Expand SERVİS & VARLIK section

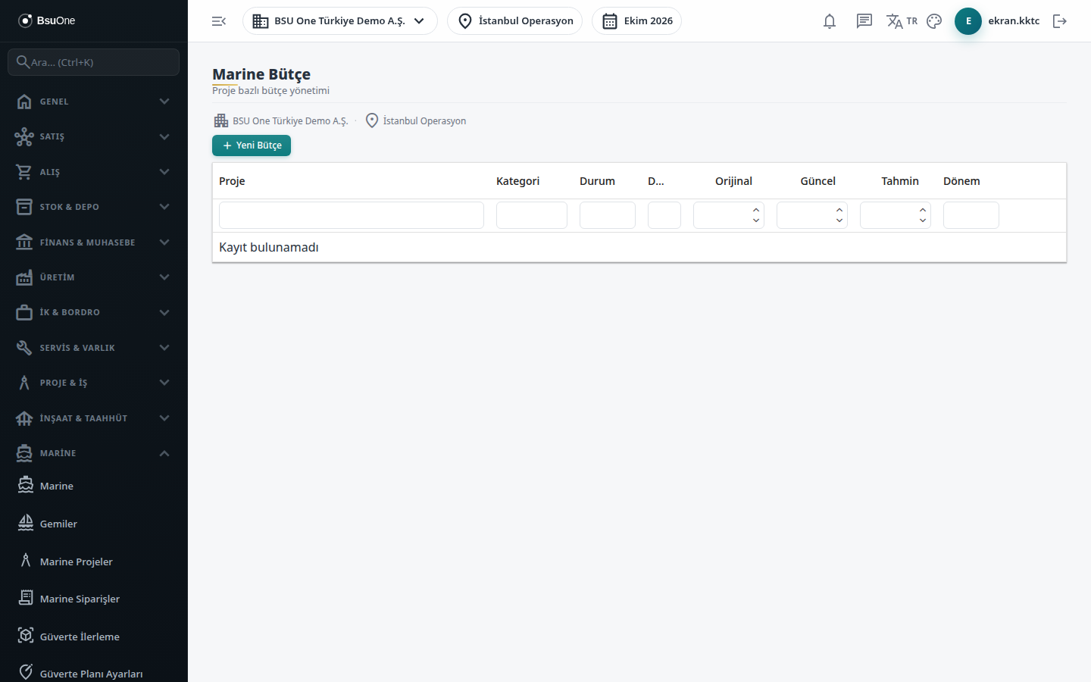point(94,348)
